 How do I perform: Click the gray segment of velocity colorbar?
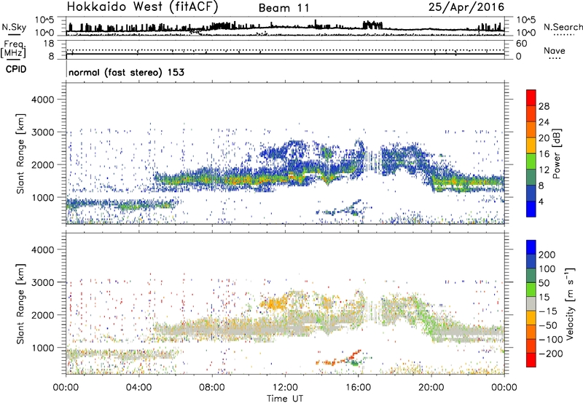(531, 304)
